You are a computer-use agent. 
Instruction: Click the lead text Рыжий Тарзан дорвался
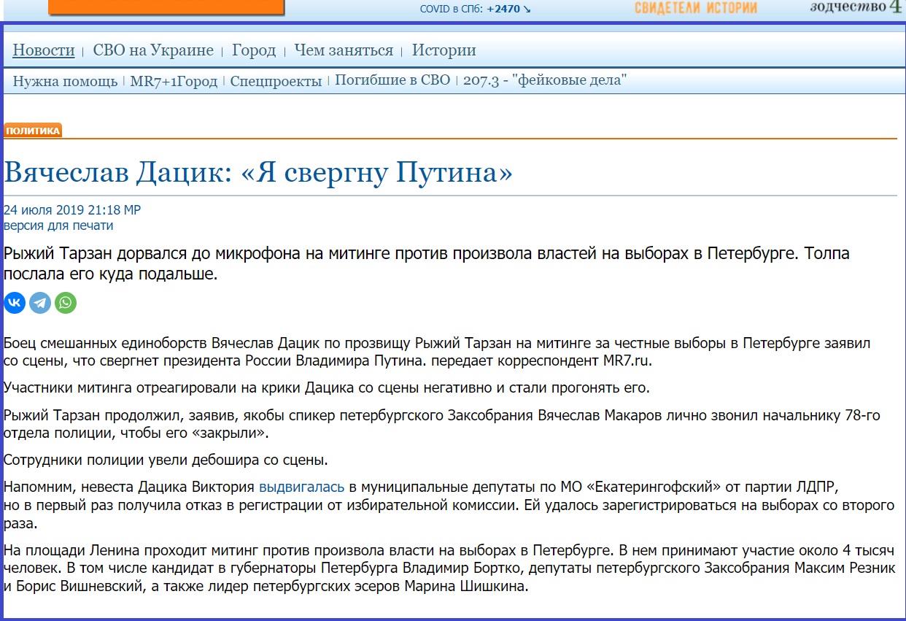(x=427, y=264)
